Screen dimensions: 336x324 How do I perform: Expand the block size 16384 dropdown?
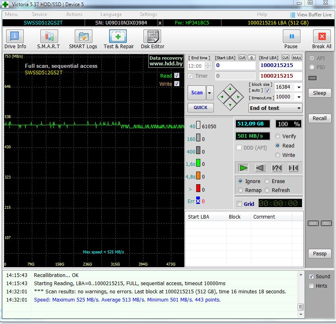[x=299, y=87]
